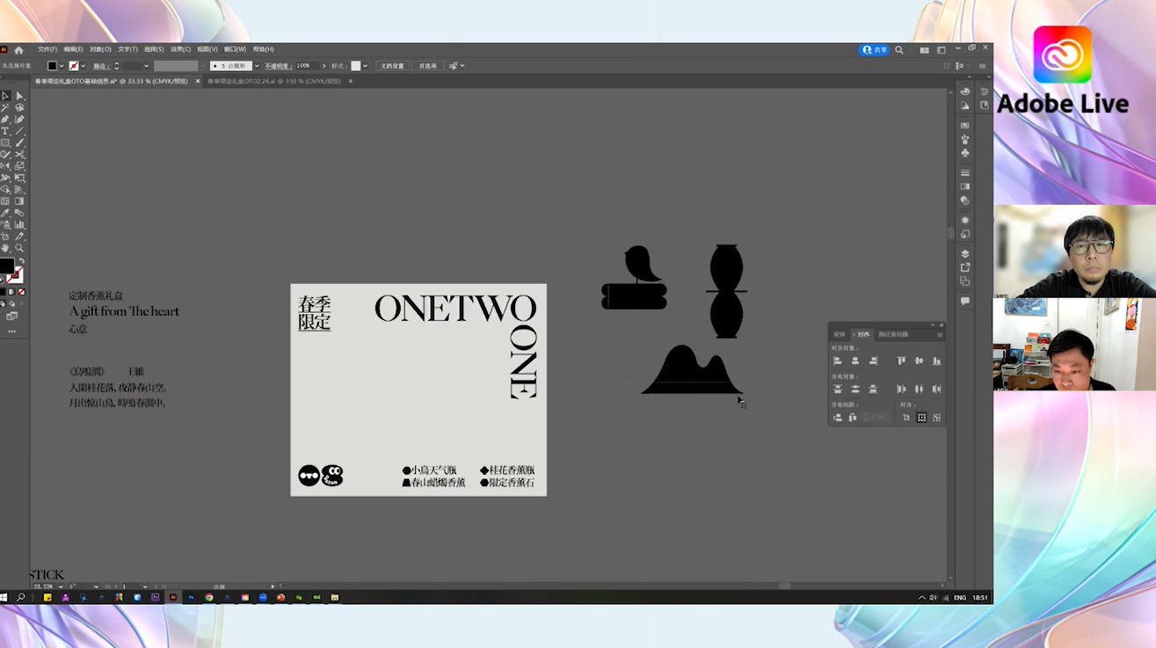Select the Hand tool
Screen dimensions: 1156x648
coord(5,248)
